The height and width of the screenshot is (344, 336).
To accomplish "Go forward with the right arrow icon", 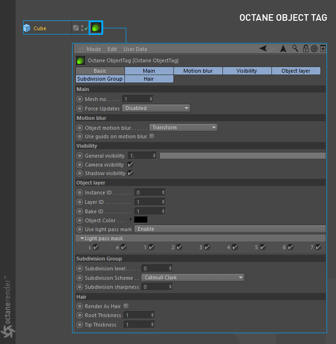I will click(x=271, y=48).
